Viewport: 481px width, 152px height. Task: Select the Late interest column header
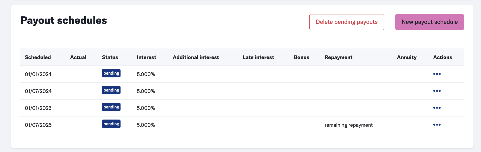tap(258, 57)
